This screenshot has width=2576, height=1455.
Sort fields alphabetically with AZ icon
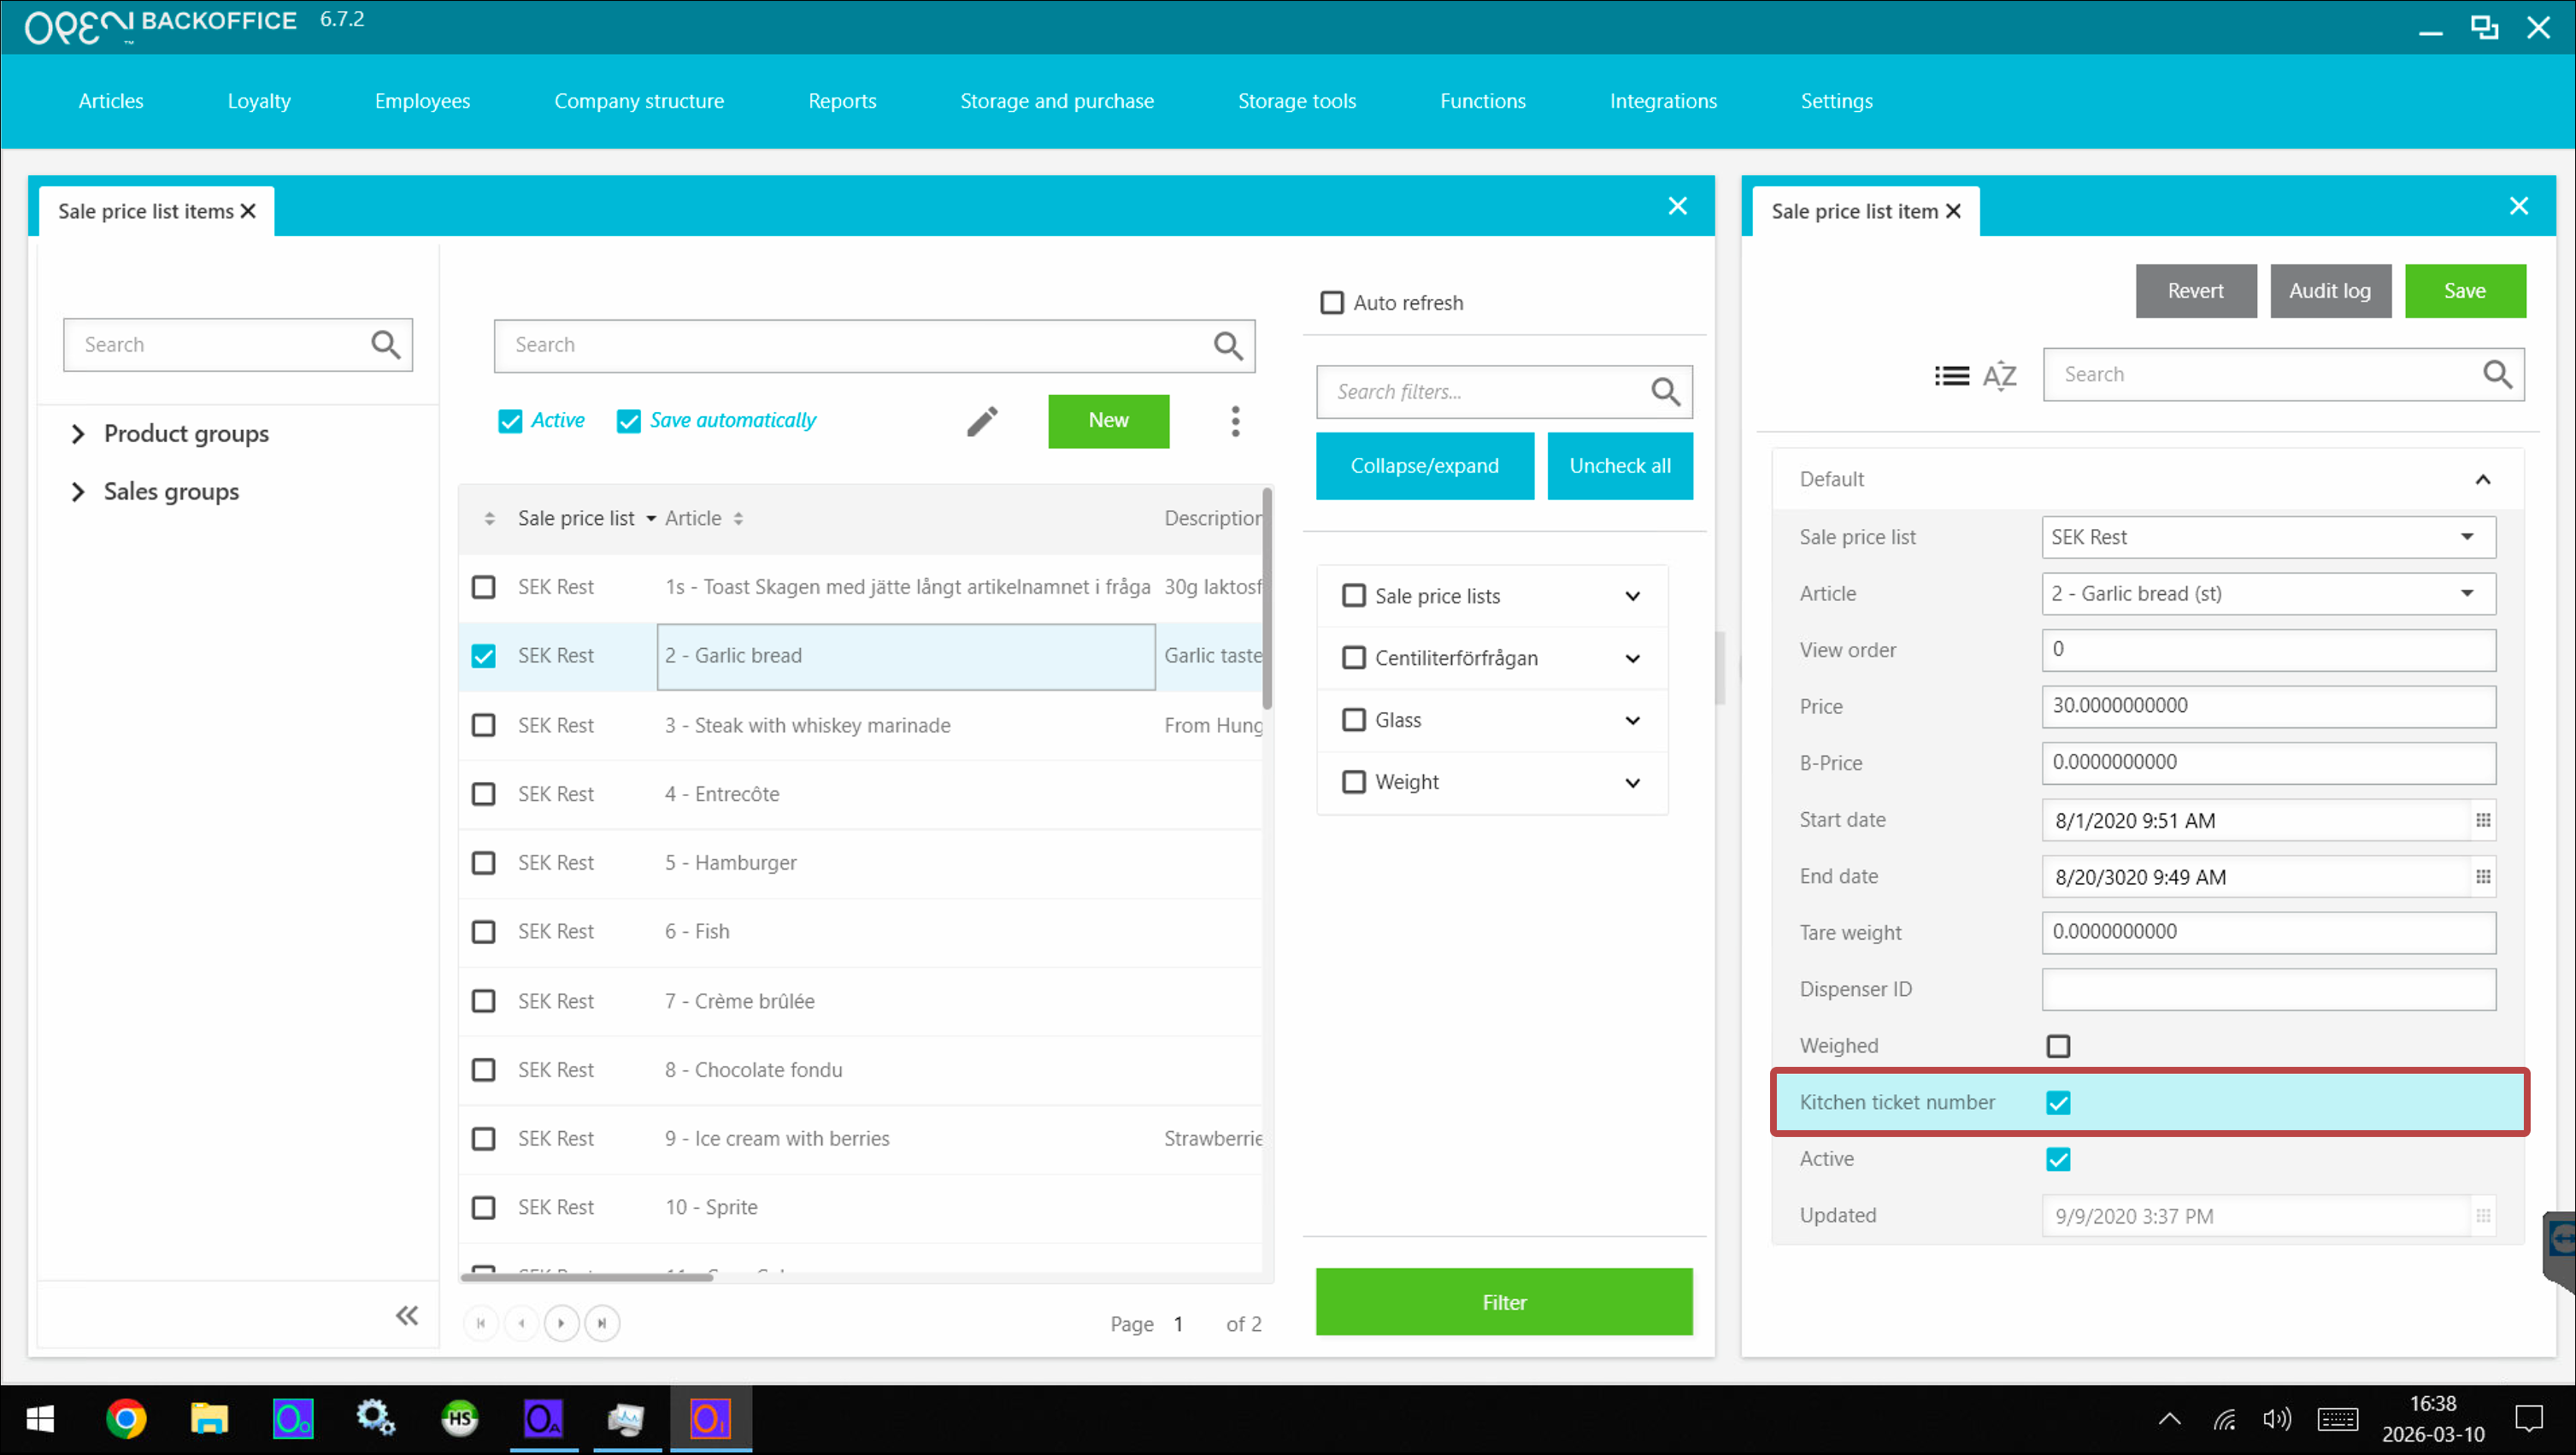1999,375
